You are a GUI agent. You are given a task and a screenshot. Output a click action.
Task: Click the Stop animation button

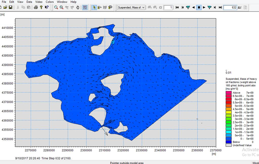point(199,7)
